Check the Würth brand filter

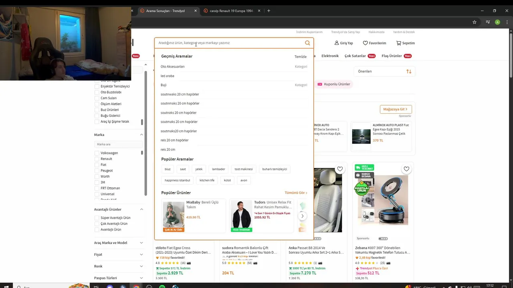(97, 176)
